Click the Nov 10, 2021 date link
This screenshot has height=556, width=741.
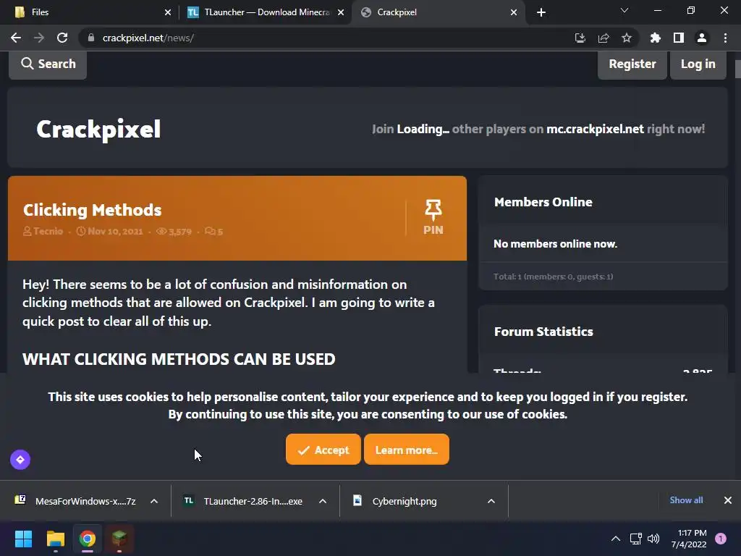(115, 231)
